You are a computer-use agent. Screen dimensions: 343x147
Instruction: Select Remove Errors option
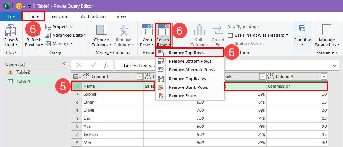coord(190,96)
